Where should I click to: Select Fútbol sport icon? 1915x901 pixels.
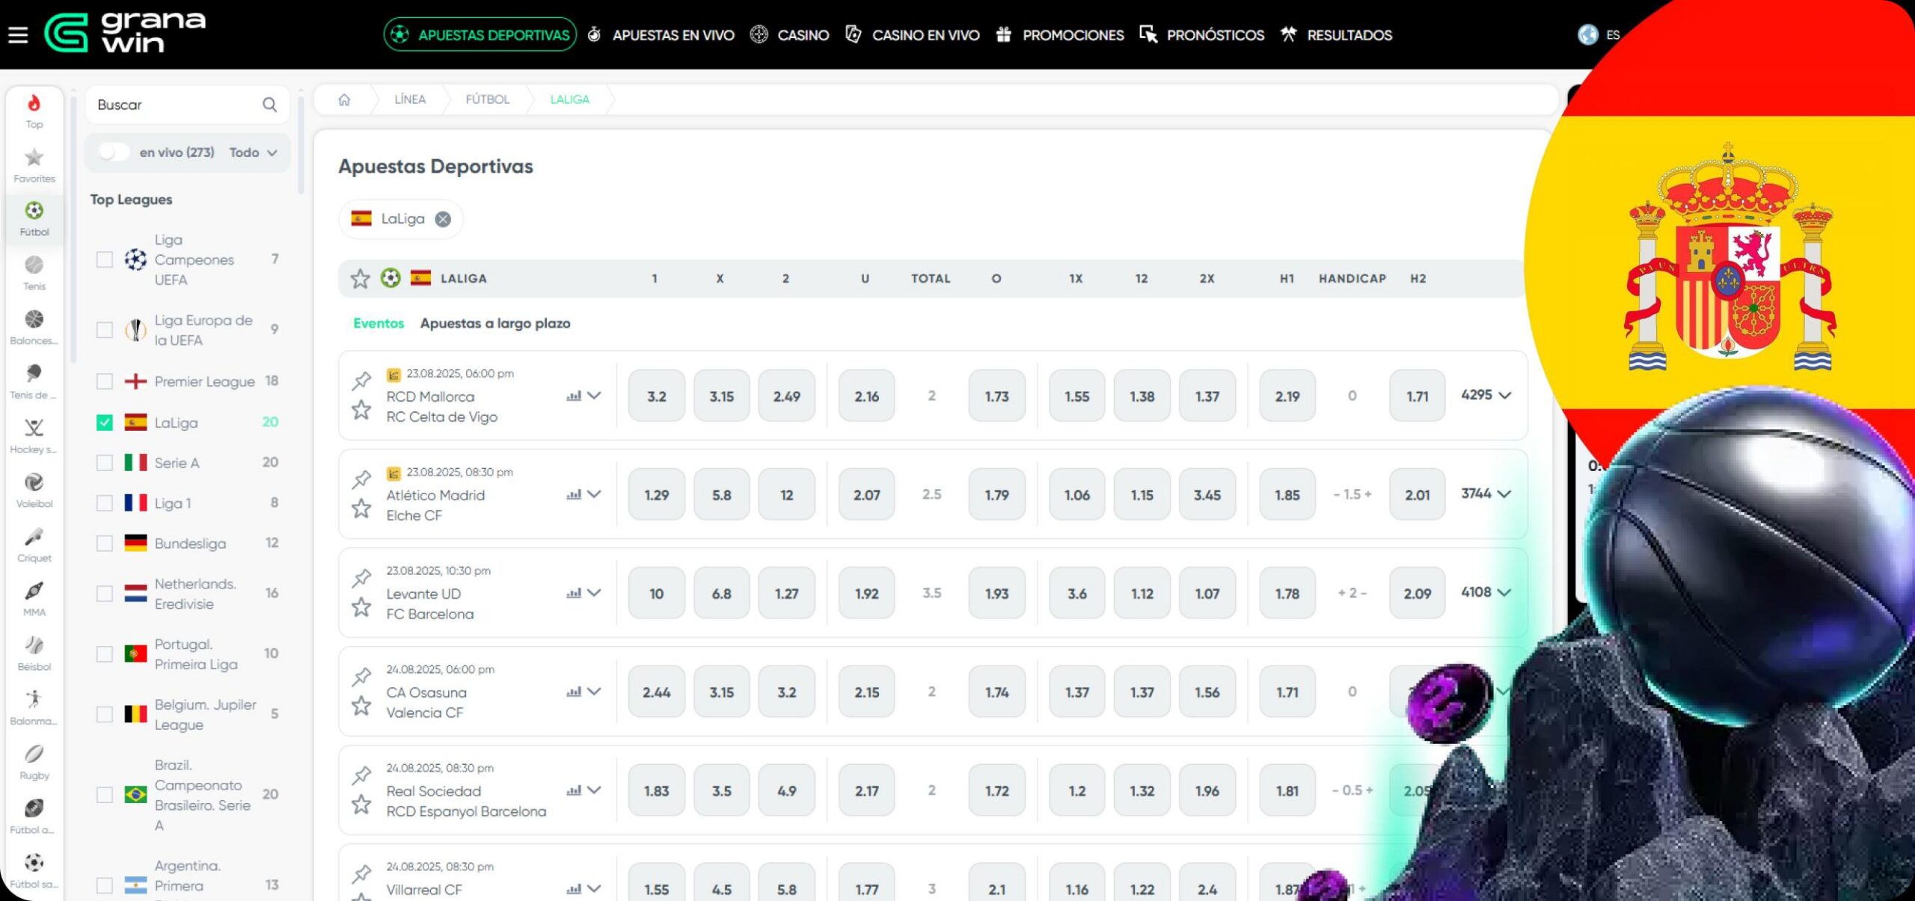(x=34, y=218)
